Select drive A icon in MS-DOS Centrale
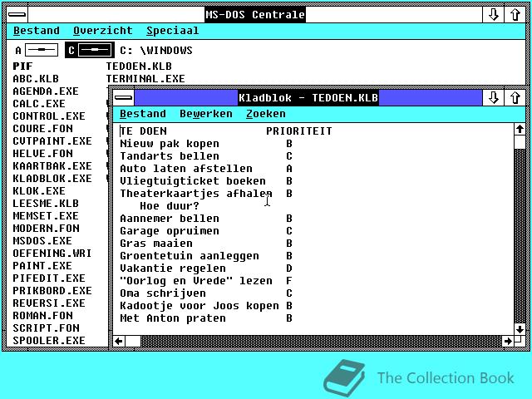532x399 pixels. (37, 51)
